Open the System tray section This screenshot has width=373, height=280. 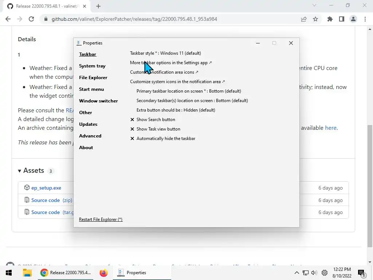coord(92,66)
